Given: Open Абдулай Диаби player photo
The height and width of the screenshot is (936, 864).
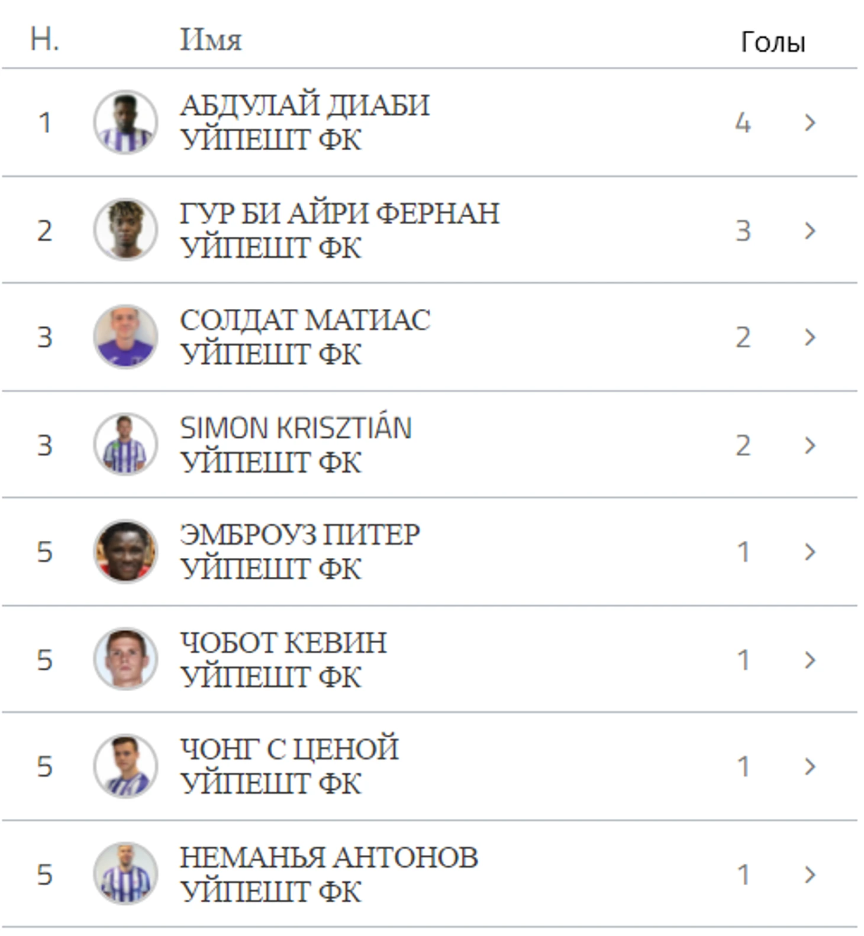Looking at the screenshot, I should 125,122.
